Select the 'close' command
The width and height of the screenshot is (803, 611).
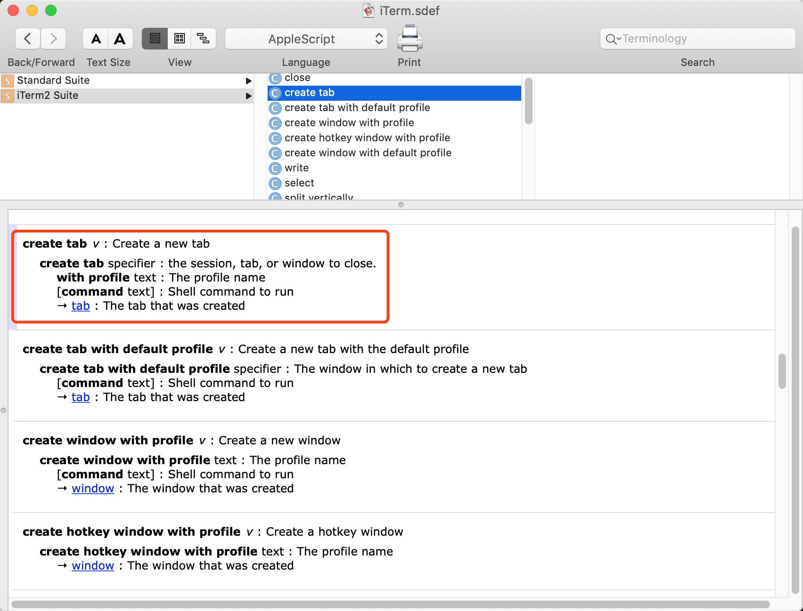click(394, 78)
